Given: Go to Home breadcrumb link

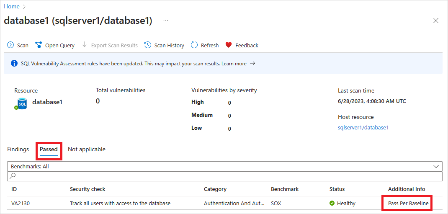Looking at the screenshot, I should point(12,6).
